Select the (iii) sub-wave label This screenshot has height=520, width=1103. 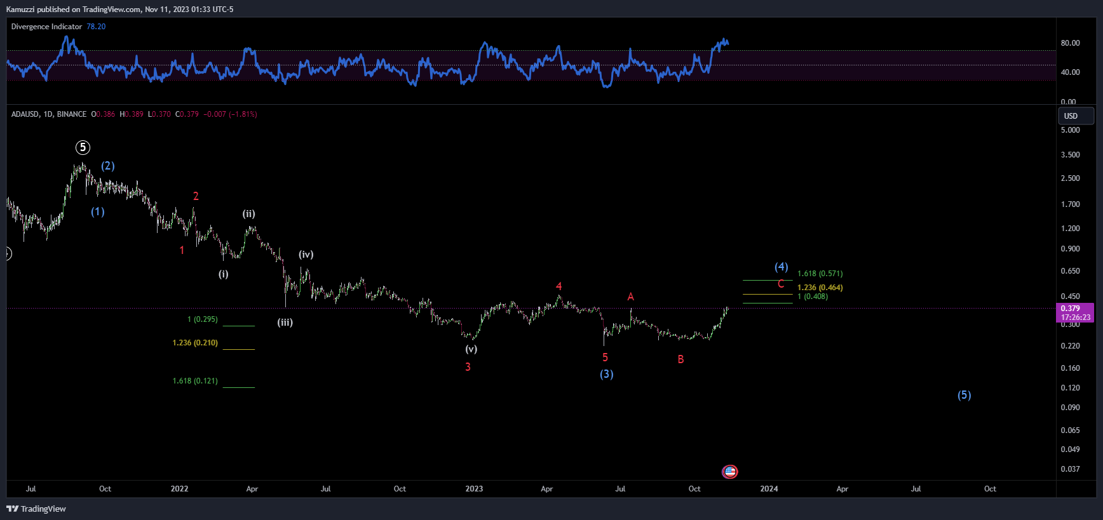(285, 323)
